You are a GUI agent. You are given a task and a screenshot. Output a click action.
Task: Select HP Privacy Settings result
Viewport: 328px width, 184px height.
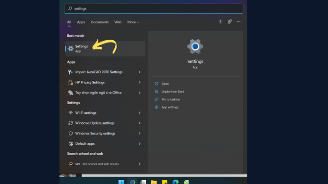click(x=105, y=82)
